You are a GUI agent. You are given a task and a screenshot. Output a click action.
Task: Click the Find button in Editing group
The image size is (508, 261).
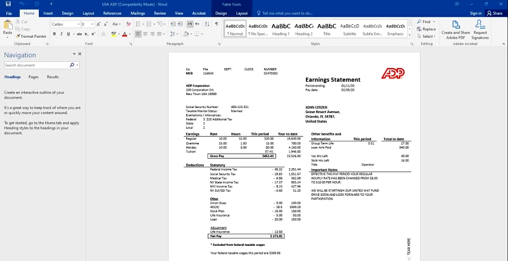[x=424, y=21]
